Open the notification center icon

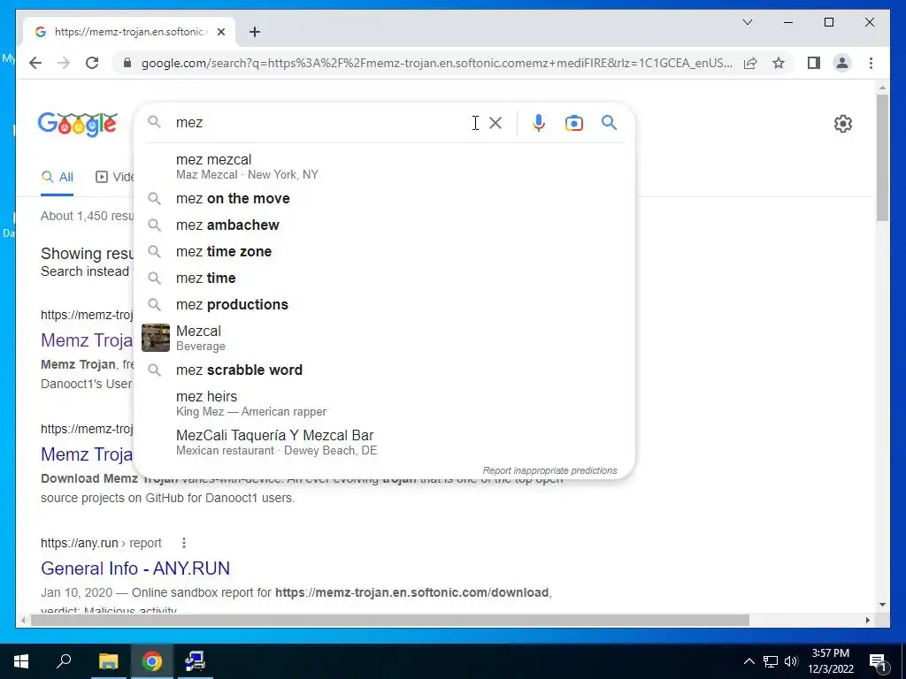click(x=878, y=662)
